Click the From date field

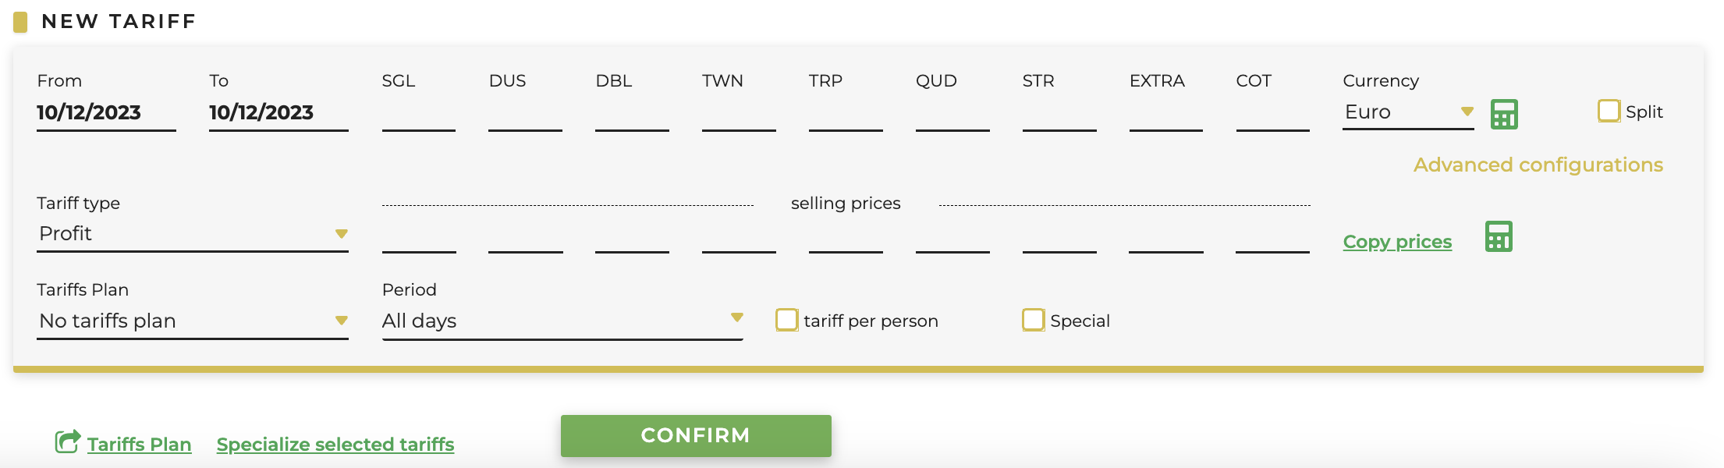coord(106,113)
